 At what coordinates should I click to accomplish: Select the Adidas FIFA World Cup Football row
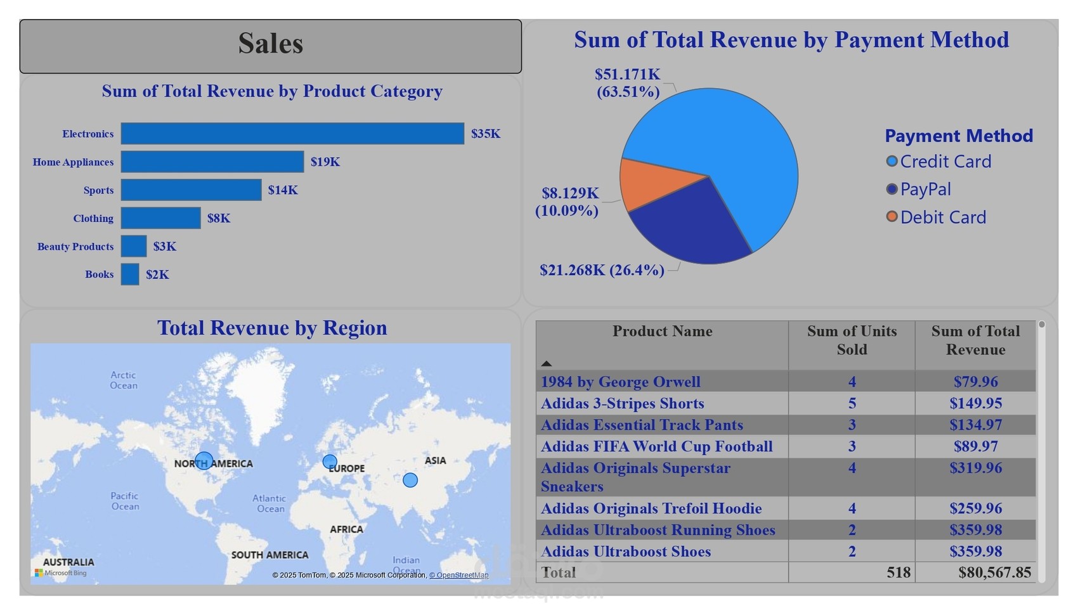(x=786, y=446)
